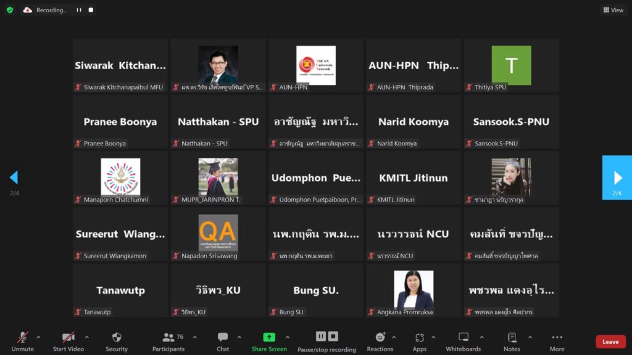
Task: Start sharing with Share Screen
Action: 269,341
